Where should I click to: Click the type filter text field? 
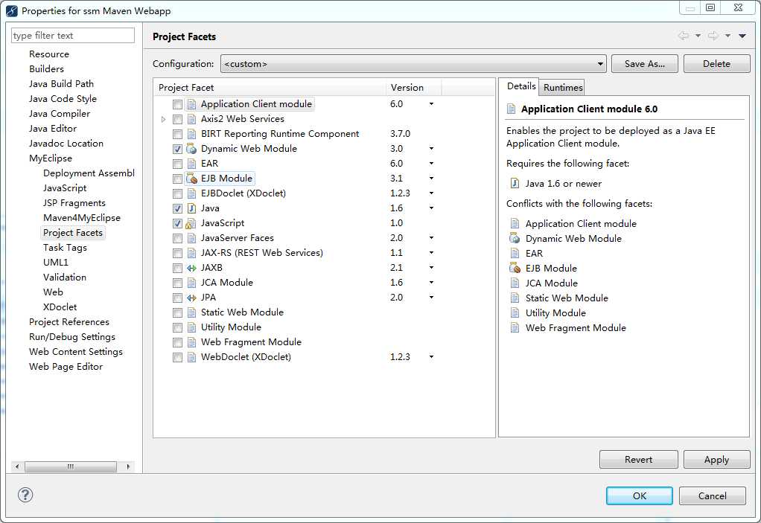(x=73, y=36)
